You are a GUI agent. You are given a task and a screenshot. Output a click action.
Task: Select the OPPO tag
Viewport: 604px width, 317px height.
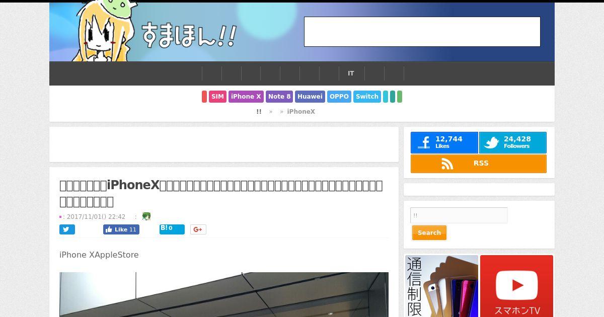pos(339,97)
